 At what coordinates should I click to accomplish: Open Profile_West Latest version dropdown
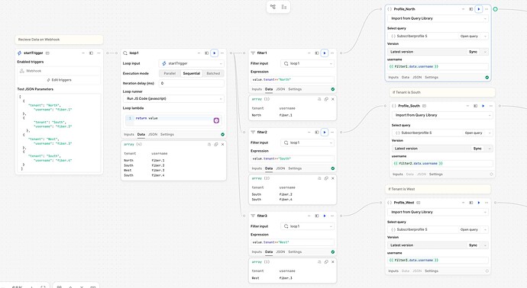coord(438,245)
